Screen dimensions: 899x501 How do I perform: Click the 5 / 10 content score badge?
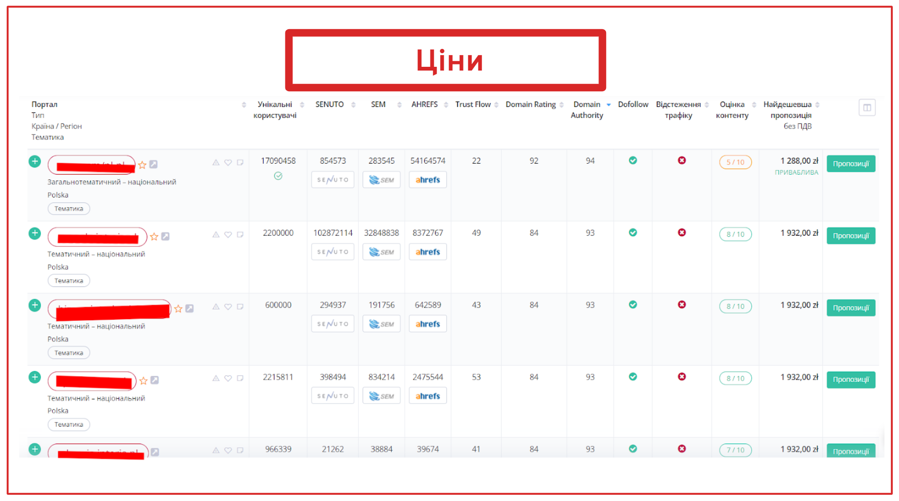tap(735, 162)
